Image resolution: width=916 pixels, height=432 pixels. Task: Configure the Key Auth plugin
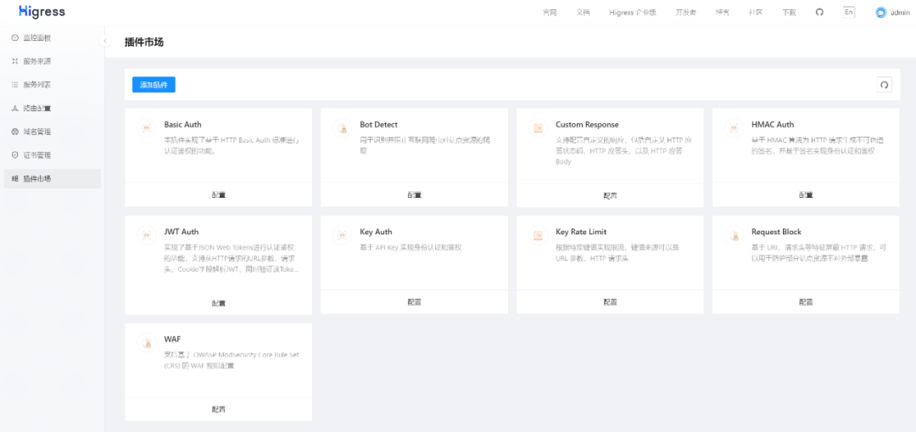[x=414, y=302]
